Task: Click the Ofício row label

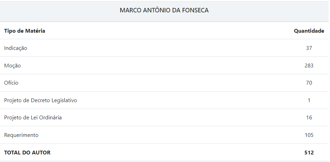Action: coord(11,83)
